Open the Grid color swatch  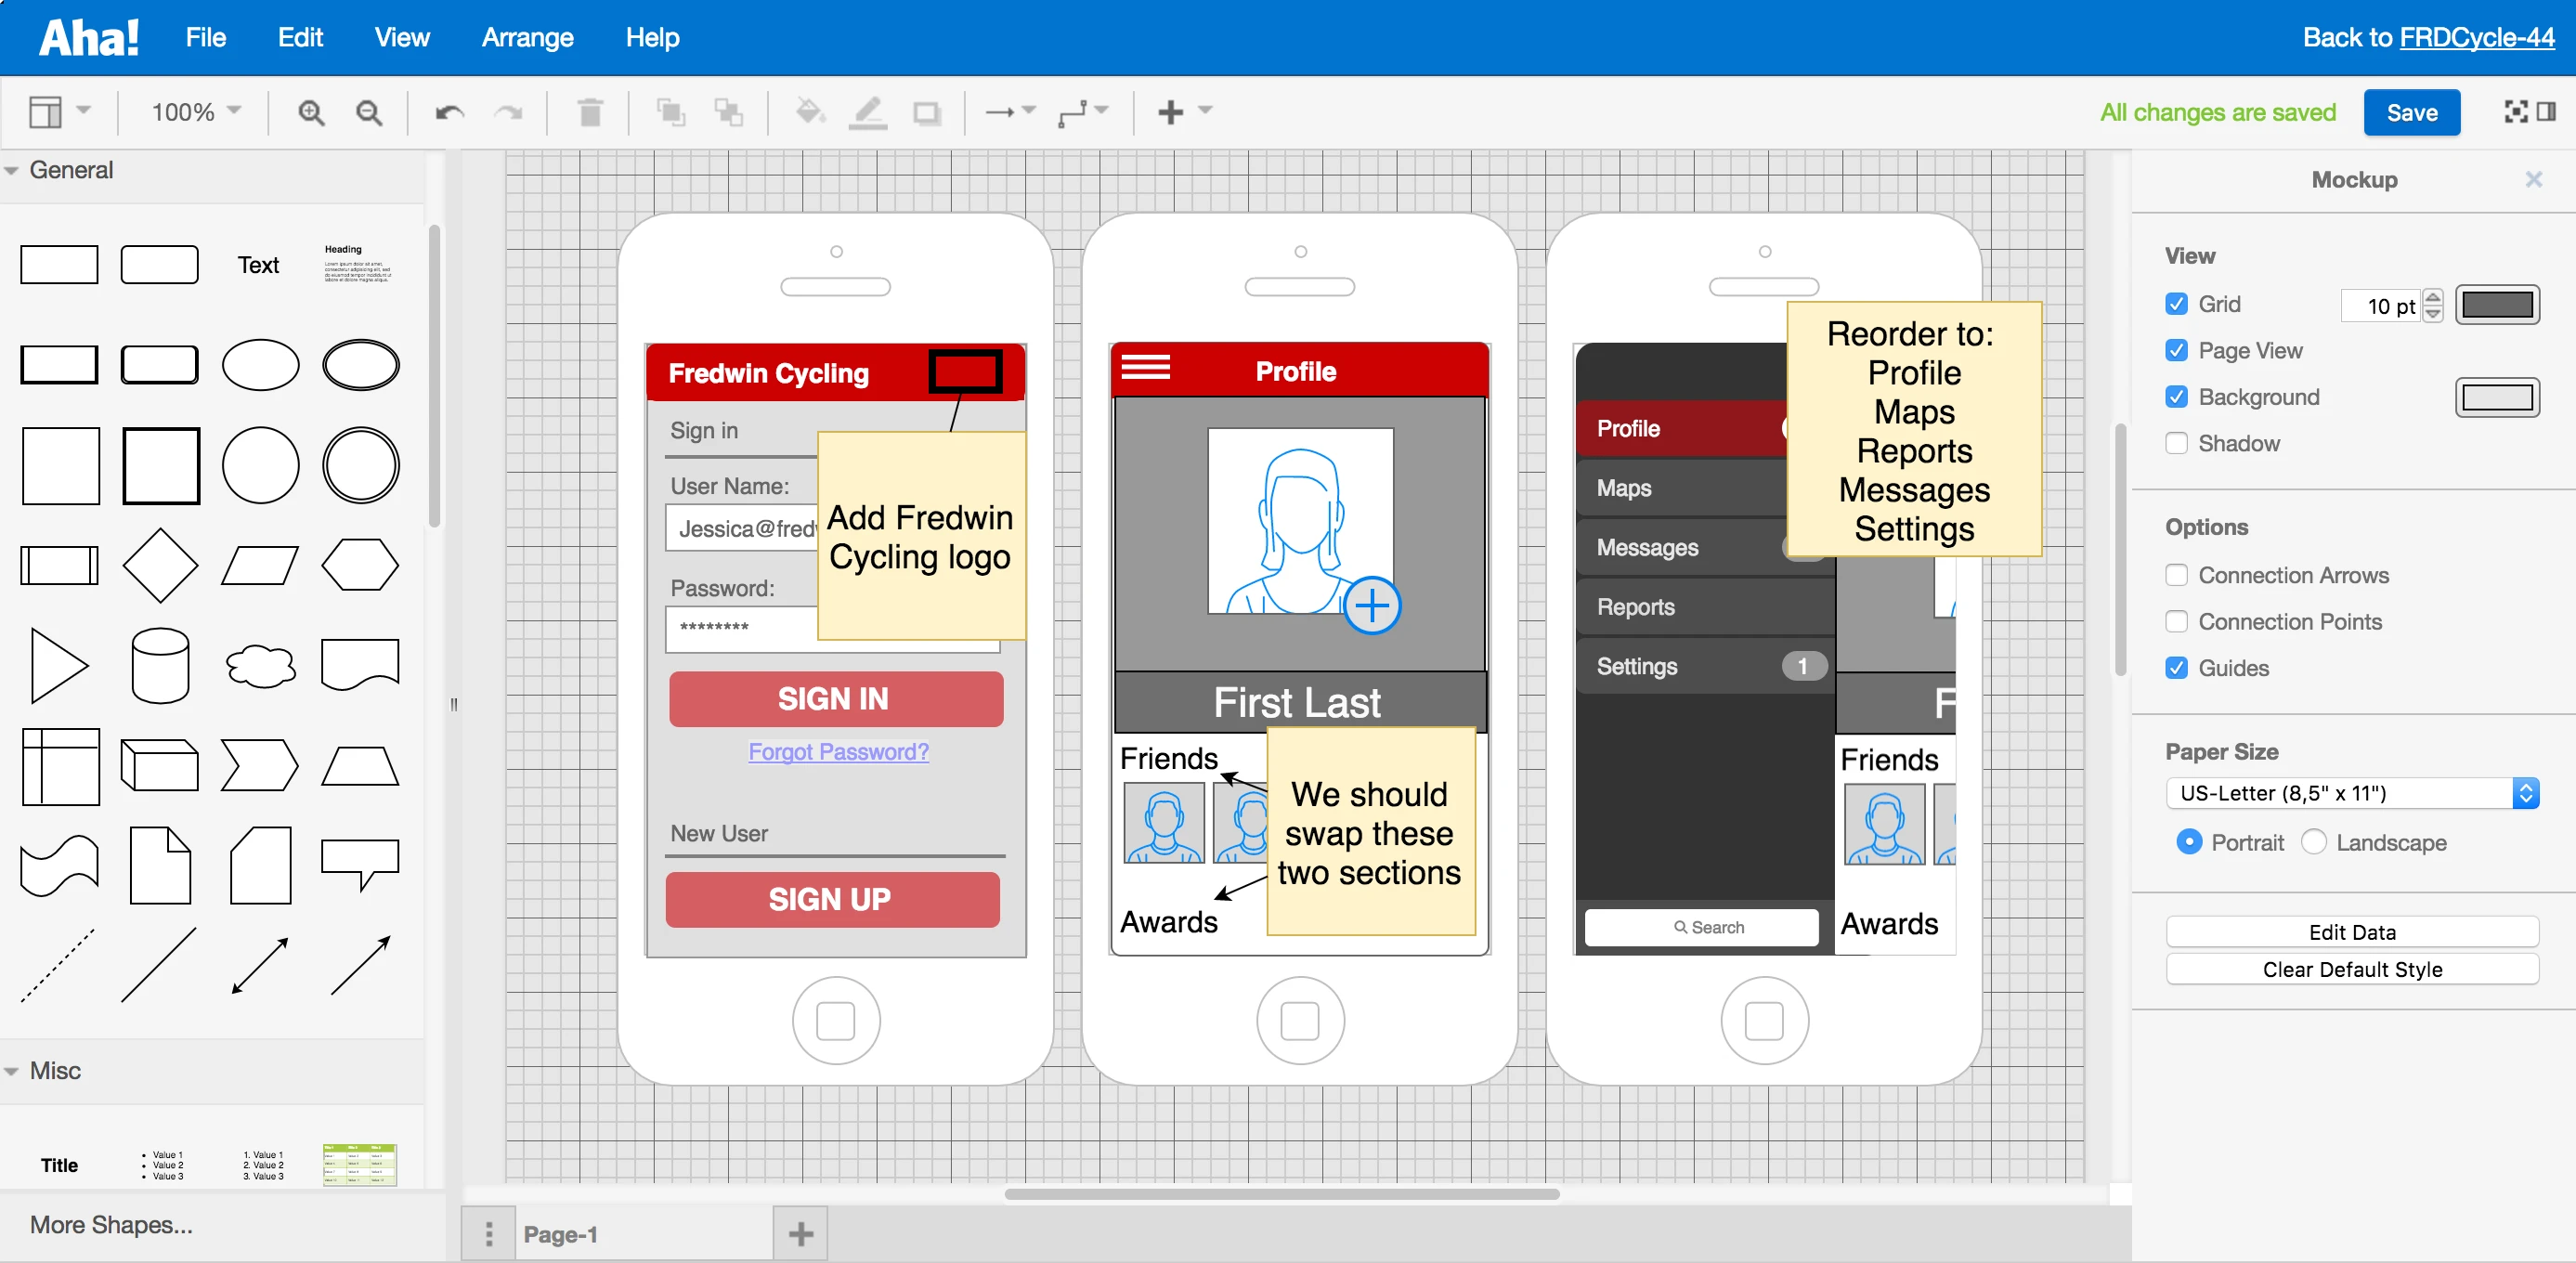click(x=2496, y=305)
